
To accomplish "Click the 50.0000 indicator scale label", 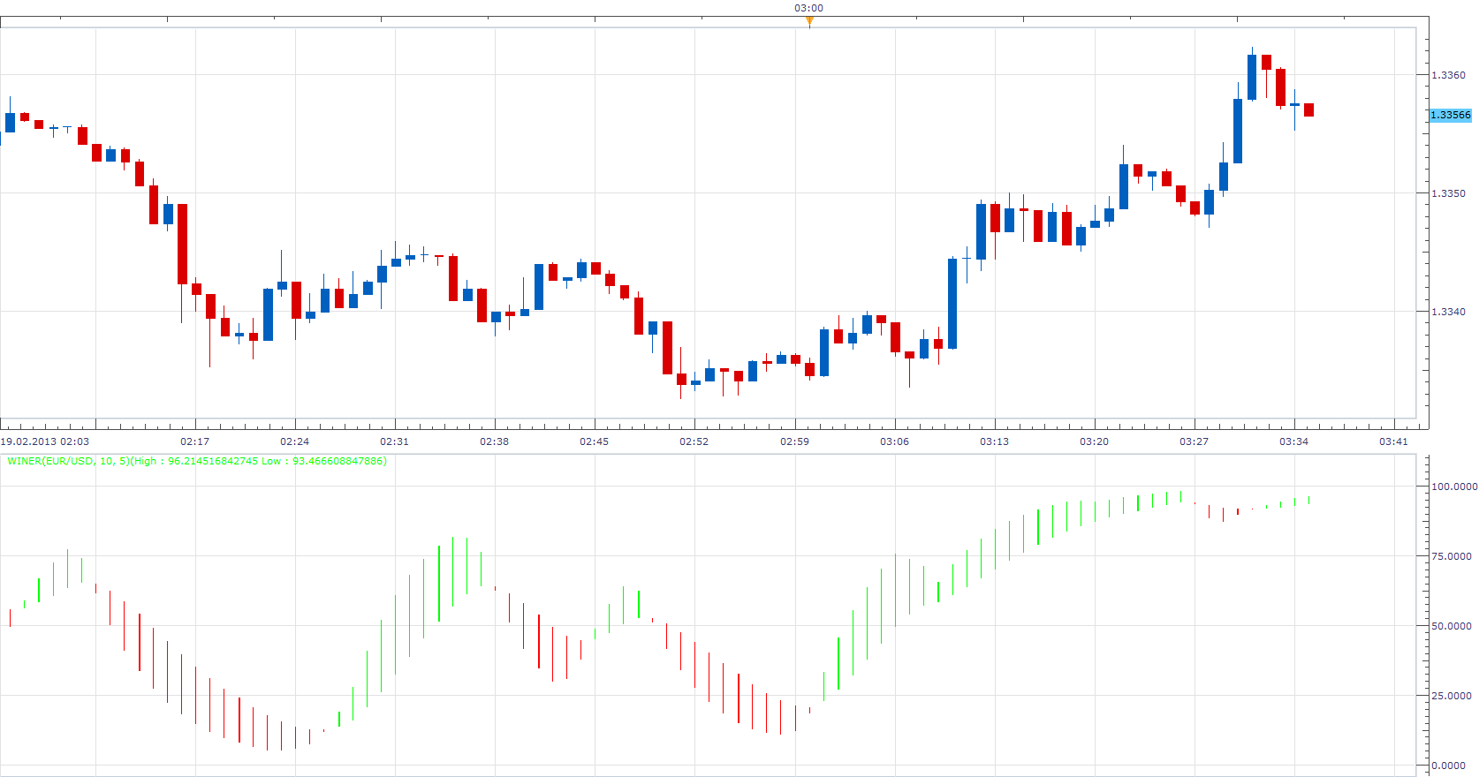I will 1452,626.
